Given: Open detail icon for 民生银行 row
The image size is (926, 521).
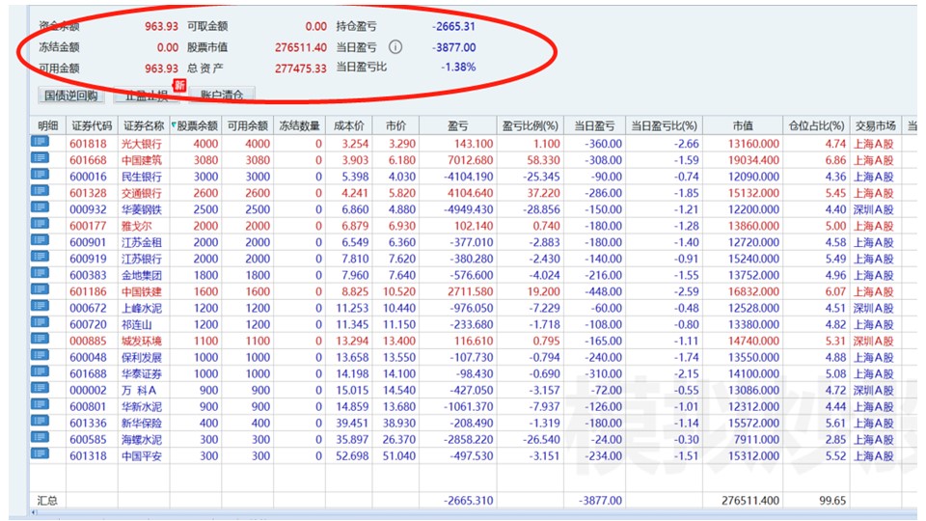Looking at the screenshot, I should click(41, 175).
